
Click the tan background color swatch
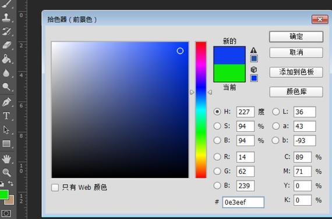click(x=11, y=201)
